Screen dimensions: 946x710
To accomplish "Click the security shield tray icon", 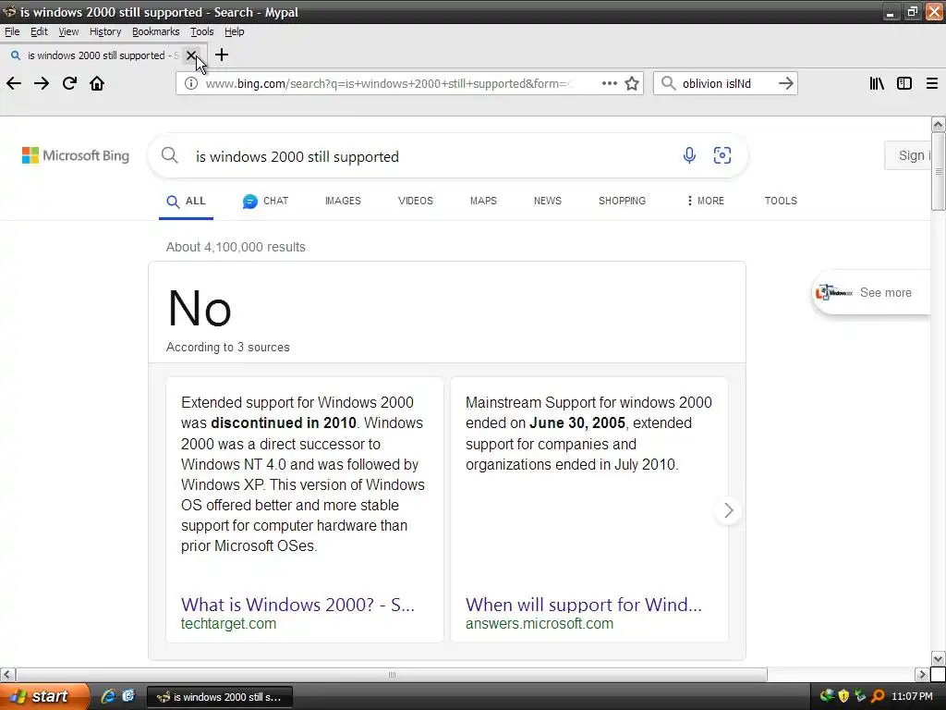I will [843, 696].
